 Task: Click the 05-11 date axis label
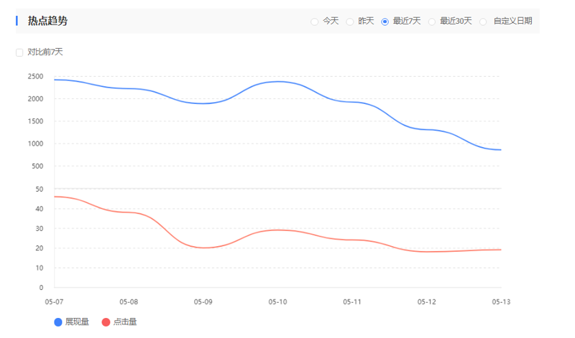pos(352,302)
